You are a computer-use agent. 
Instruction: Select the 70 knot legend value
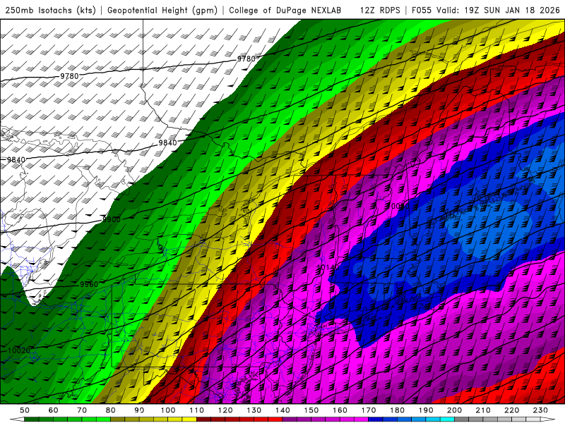click(x=82, y=410)
